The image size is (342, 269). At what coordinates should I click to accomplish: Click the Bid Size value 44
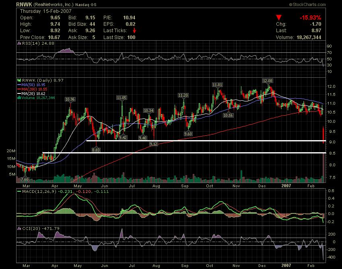click(x=92, y=24)
